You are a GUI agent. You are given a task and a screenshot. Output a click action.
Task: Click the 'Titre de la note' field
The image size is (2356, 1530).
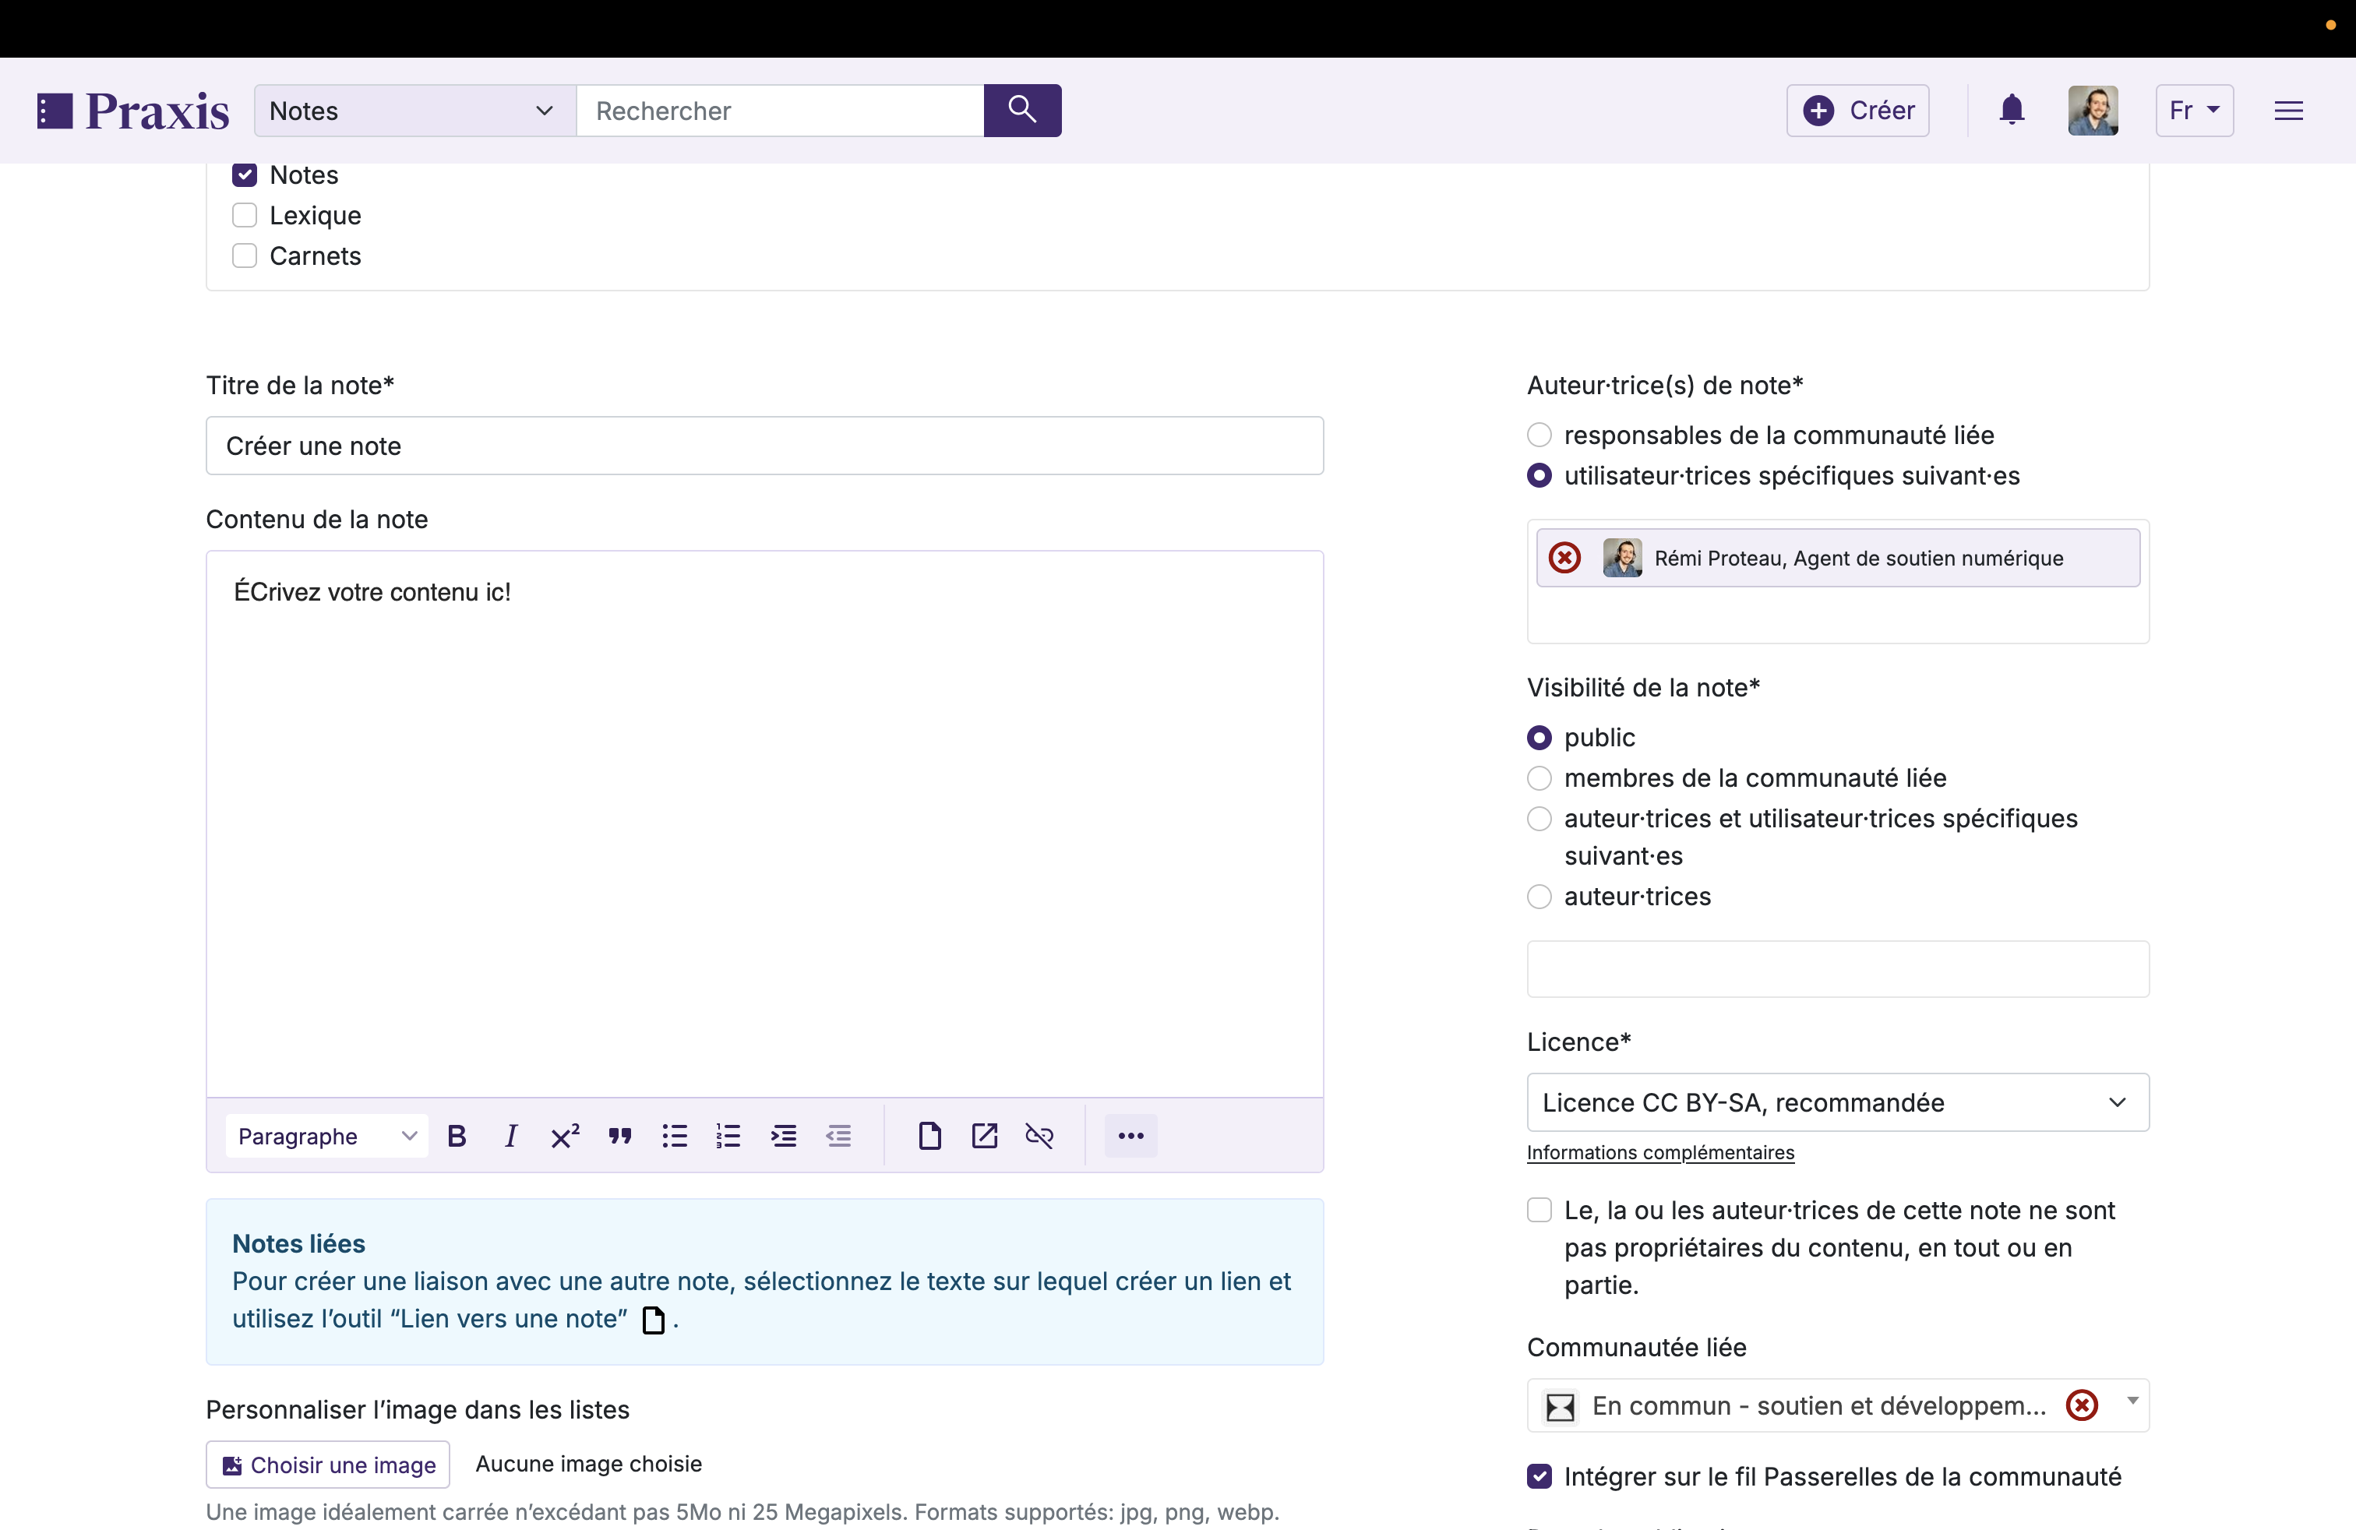pyautogui.click(x=764, y=446)
